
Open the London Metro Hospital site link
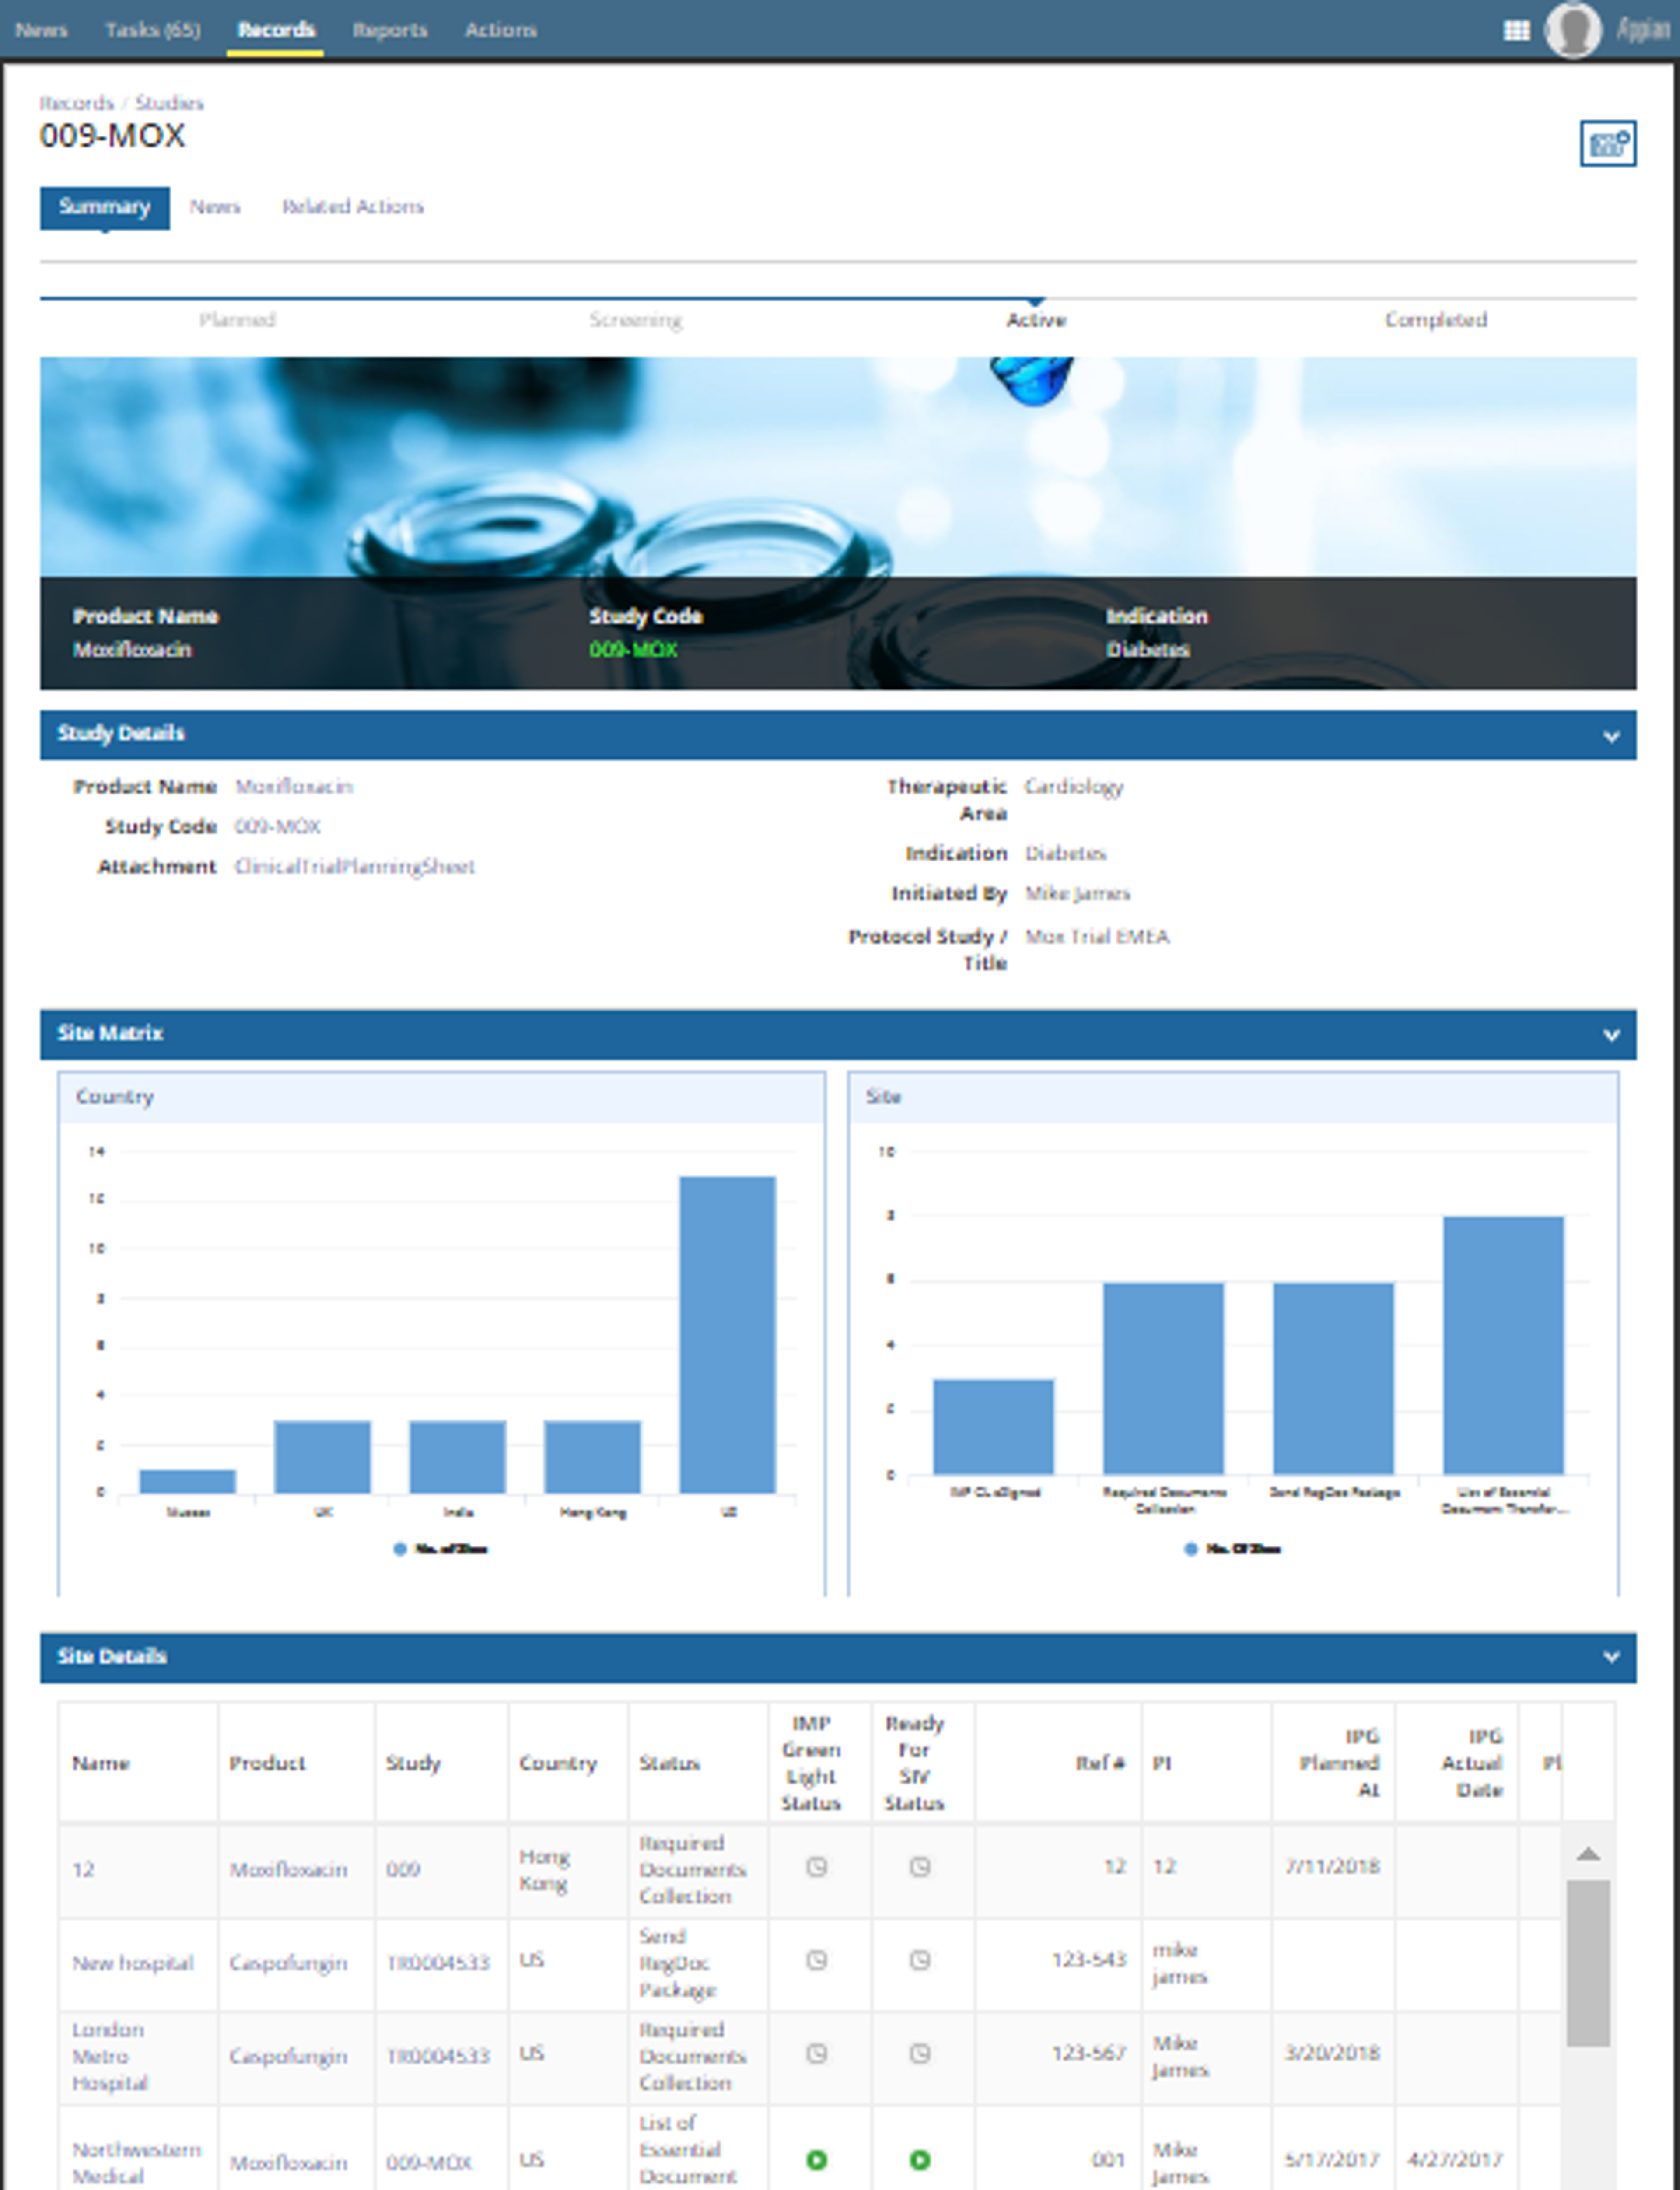[109, 2056]
